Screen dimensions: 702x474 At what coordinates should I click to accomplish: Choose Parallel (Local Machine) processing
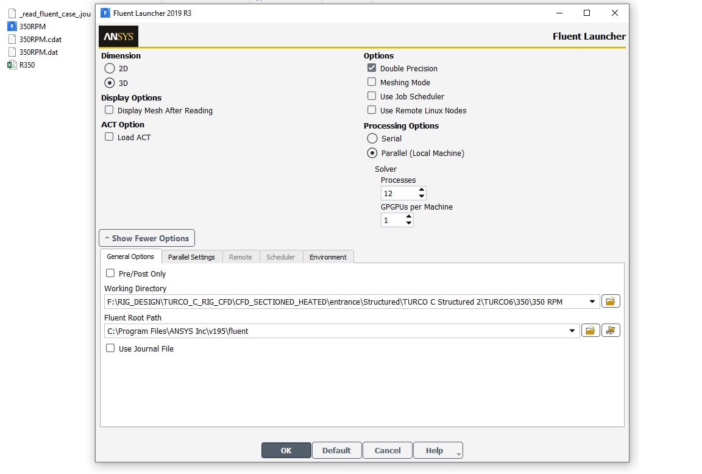372,153
